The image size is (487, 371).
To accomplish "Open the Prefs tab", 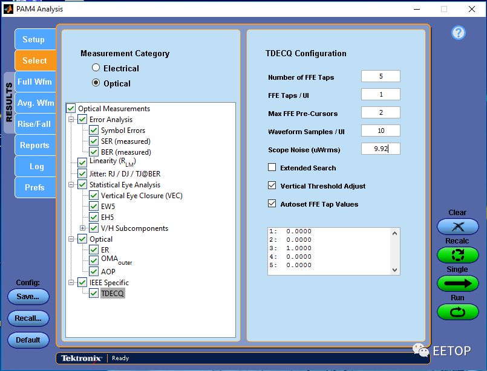I will [35, 187].
